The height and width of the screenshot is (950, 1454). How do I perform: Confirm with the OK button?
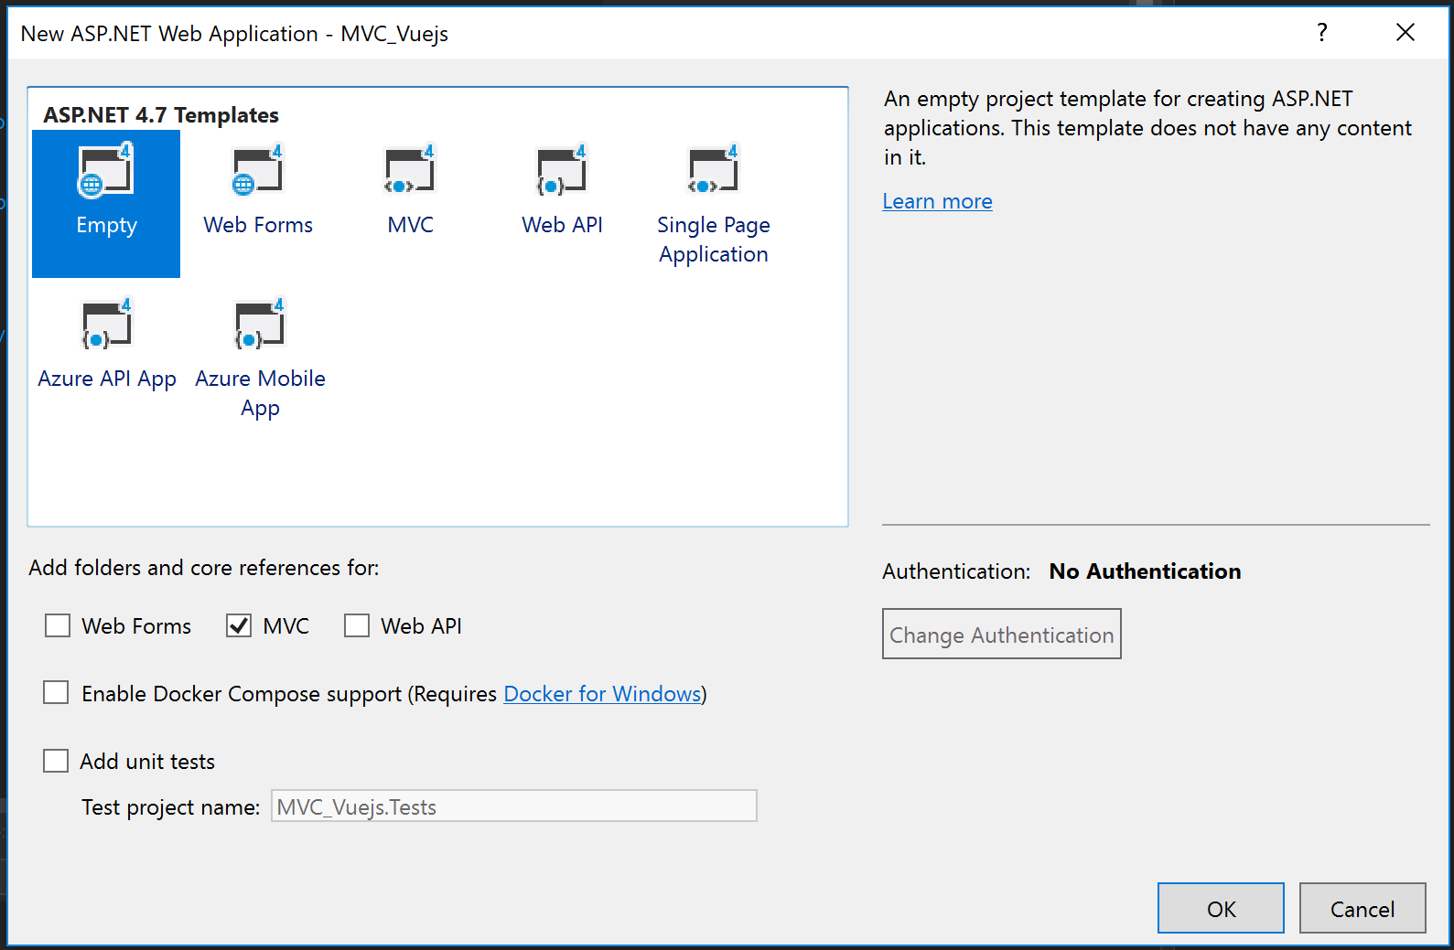1221,908
